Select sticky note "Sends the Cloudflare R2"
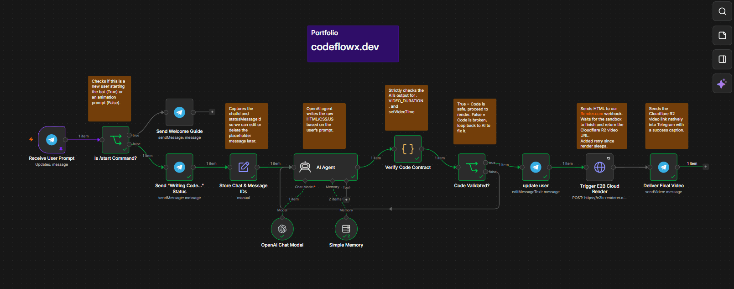 [x=666, y=126]
